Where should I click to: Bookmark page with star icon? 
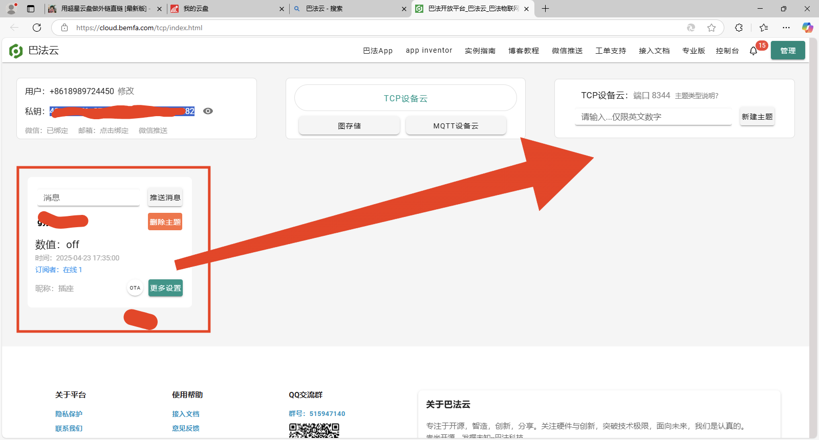712,28
